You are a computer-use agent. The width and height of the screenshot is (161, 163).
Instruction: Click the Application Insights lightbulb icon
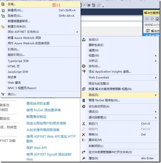click(x=84, y=72)
